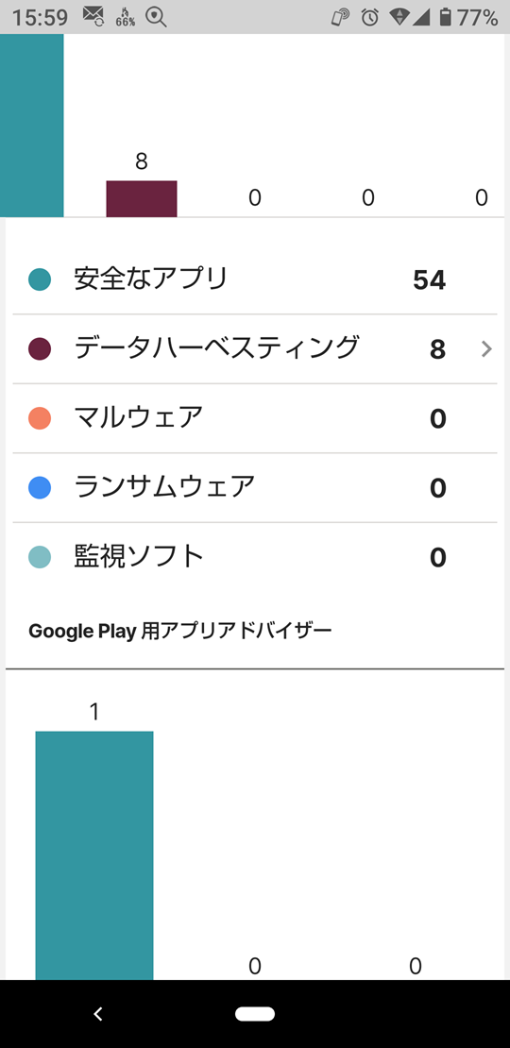Select the 監視ソフト row

(x=255, y=557)
